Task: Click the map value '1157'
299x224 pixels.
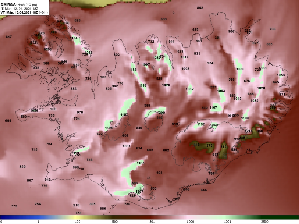Action: coord(124,115)
